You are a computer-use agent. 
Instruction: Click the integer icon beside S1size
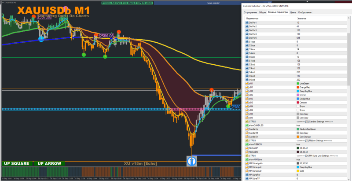(247, 41)
